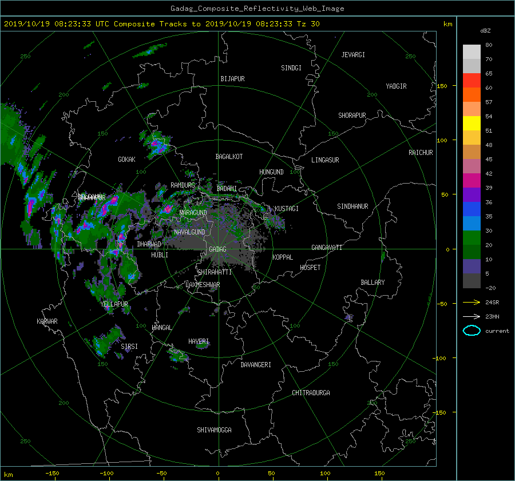515x481 pixels.
Task: Click the cyan ellipse current legend icon
Action: pos(472,331)
